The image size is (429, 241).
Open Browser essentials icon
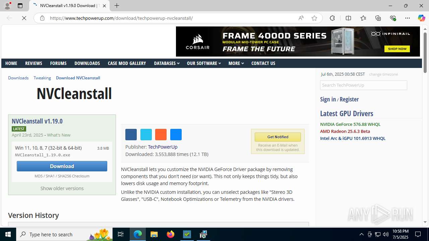click(393, 18)
